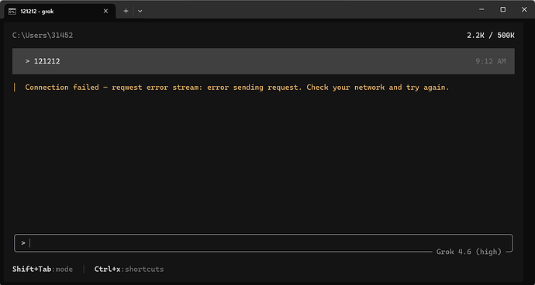
Task: Click the Ctrl+x shortcuts hint
Action: 129,270
